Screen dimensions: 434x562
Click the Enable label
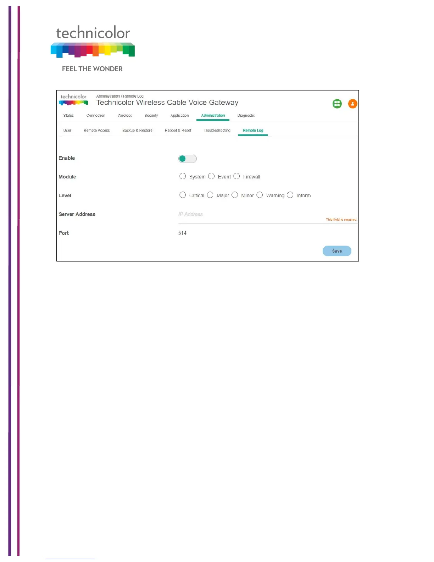click(x=67, y=158)
